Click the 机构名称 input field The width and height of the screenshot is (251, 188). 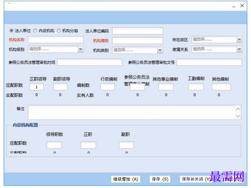click(56, 40)
